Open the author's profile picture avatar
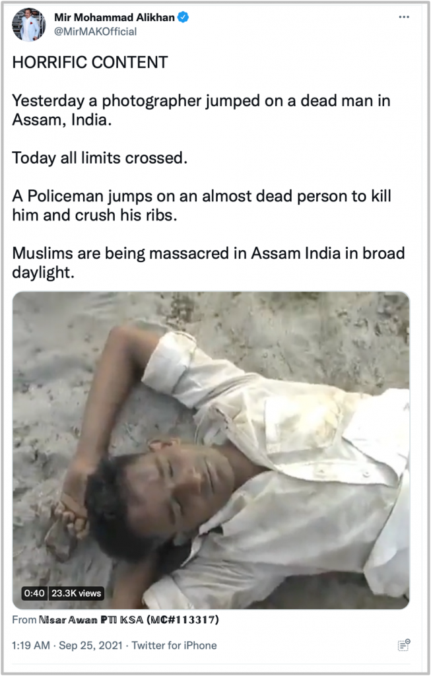431x676 pixels. click(29, 24)
